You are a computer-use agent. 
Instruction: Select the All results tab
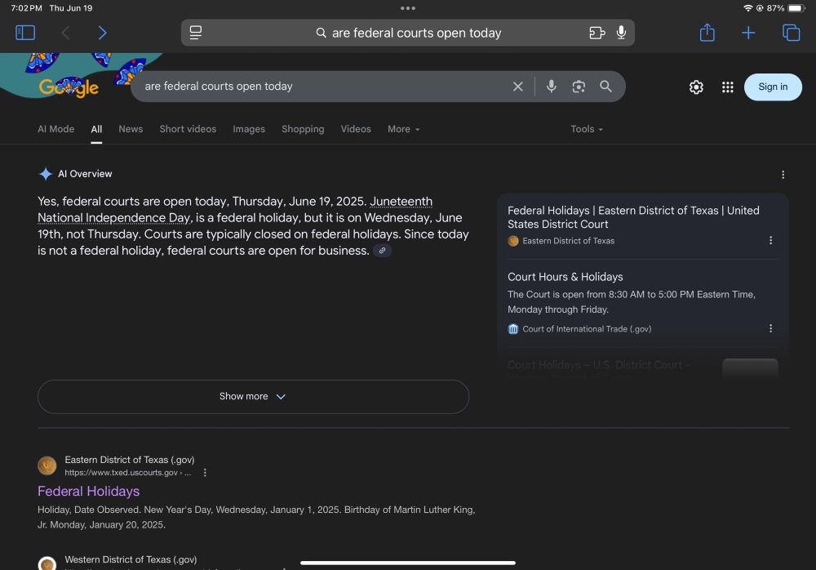(x=96, y=129)
